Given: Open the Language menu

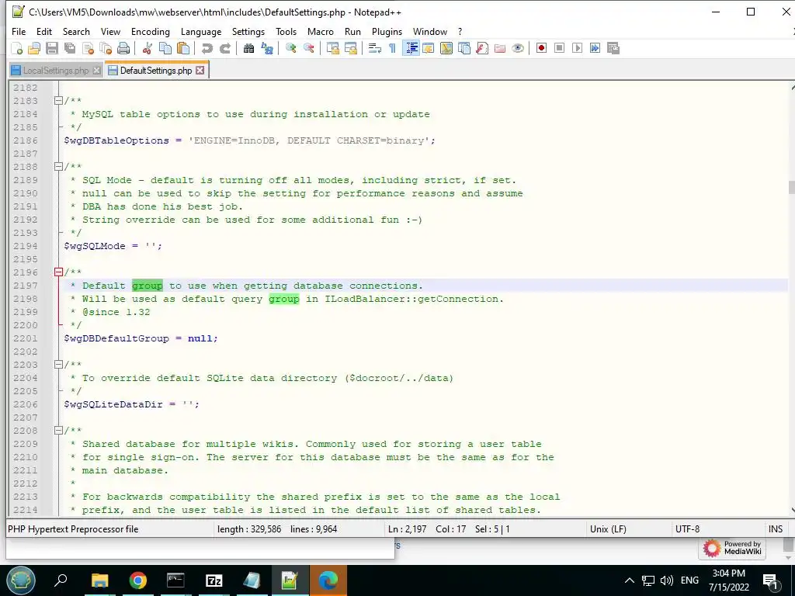Looking at the screenshot, I should pos(201,31).
